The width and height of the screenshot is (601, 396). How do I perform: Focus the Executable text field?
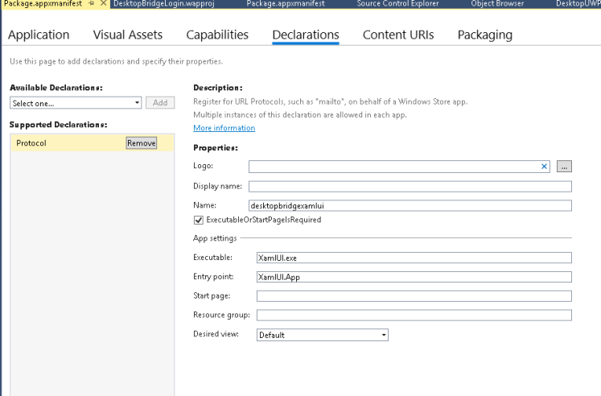(x=412, y=258)
